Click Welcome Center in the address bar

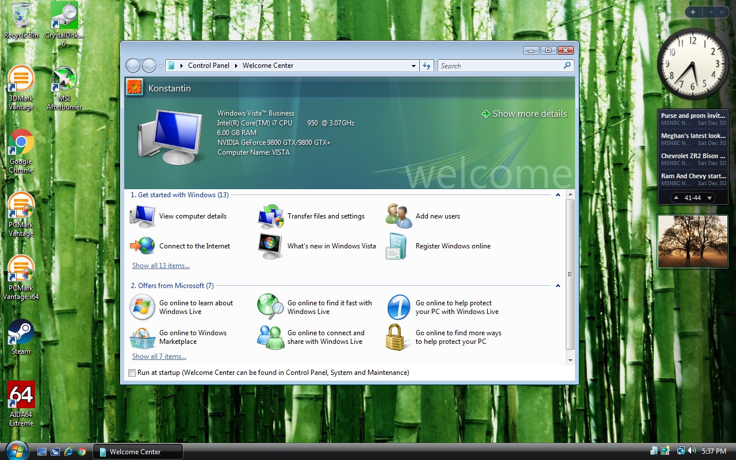[268, 66]
